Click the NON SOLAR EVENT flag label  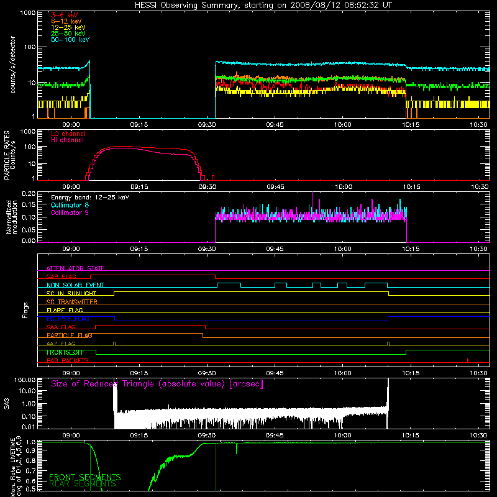75,285
